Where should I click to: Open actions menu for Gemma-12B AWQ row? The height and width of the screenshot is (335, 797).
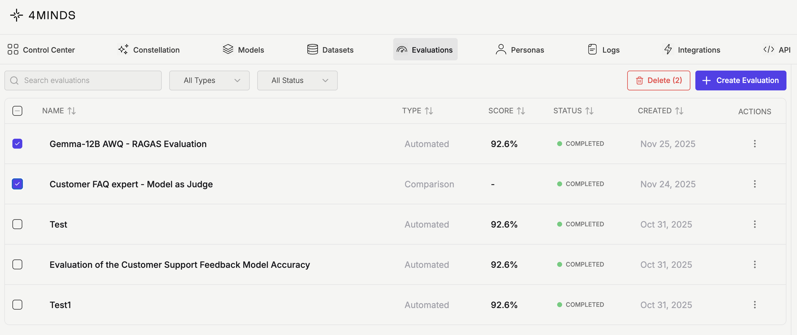[755, 144]
